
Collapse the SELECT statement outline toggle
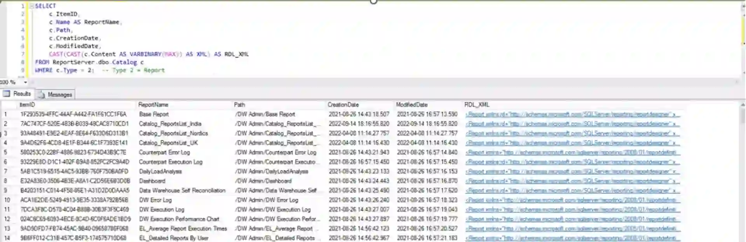point(32,6)
